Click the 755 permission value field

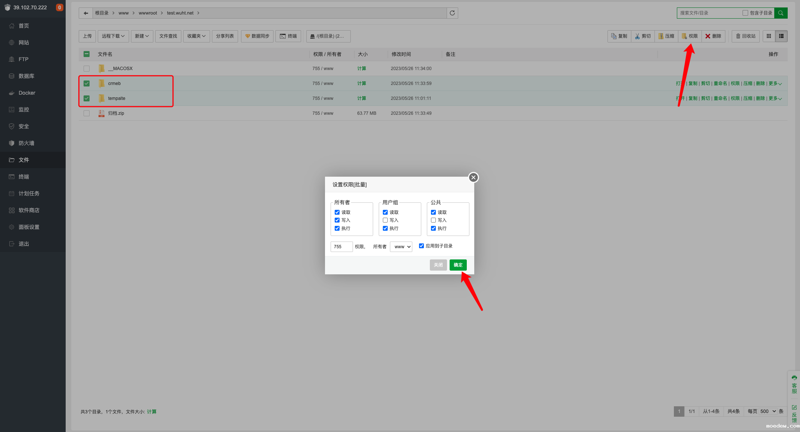tap(341, 247)
